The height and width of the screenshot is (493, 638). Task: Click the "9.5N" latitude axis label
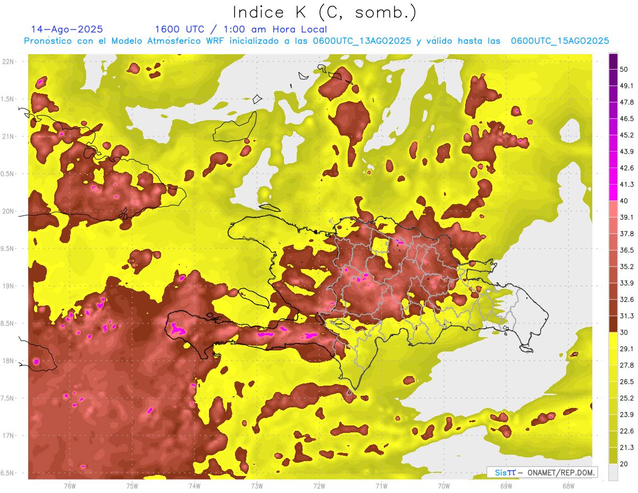pyautogui.click(x=6, y=248)
